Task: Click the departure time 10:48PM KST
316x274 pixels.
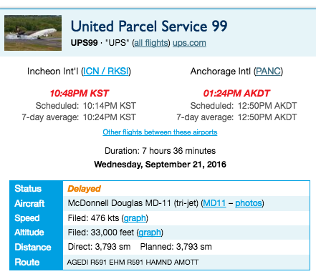Action: pyautogui.click(x=80, y=93)
